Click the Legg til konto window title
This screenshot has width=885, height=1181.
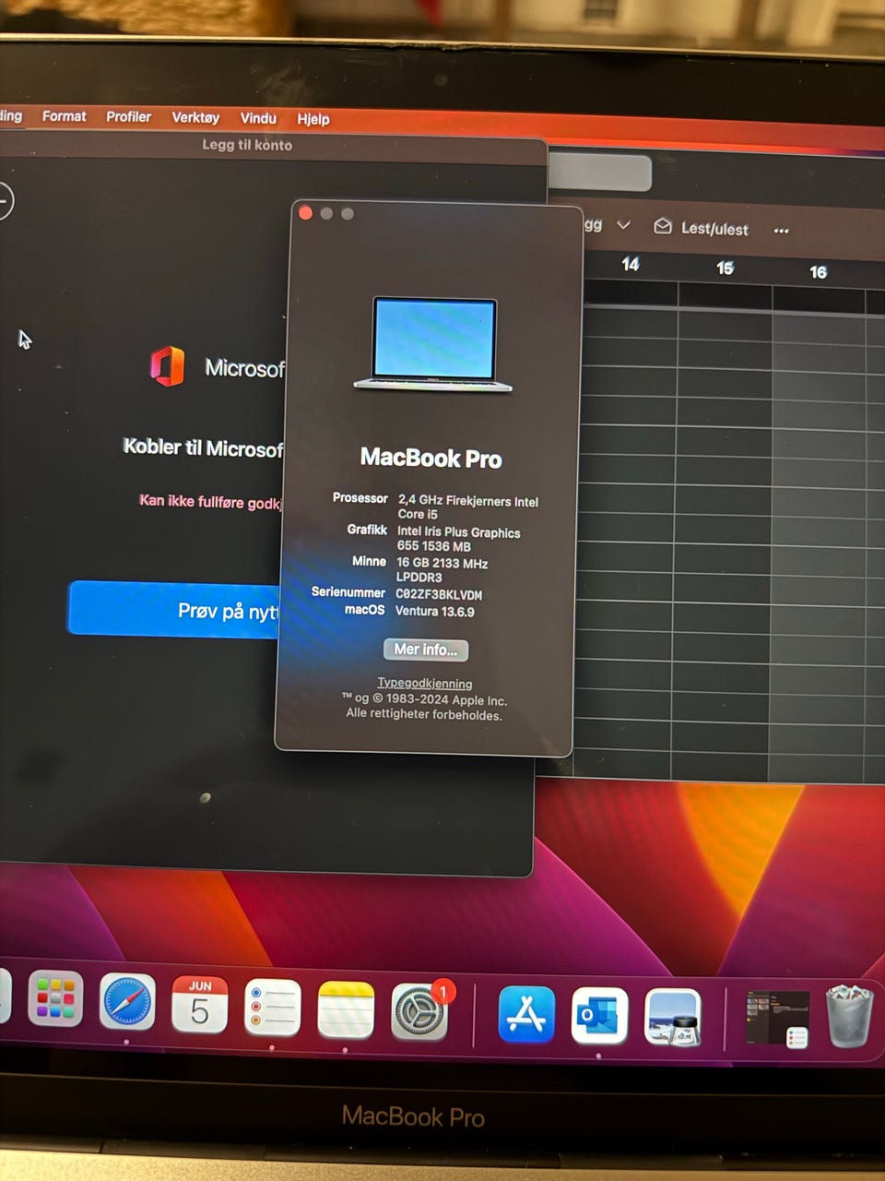[247, 145]
